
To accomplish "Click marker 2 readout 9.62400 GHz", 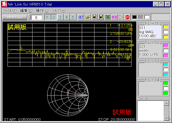I will tap(121, 49).
